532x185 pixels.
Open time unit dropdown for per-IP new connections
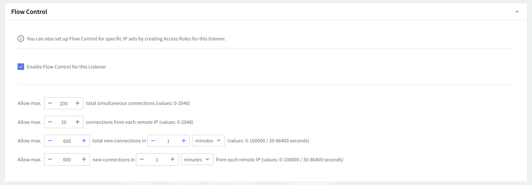197,160
